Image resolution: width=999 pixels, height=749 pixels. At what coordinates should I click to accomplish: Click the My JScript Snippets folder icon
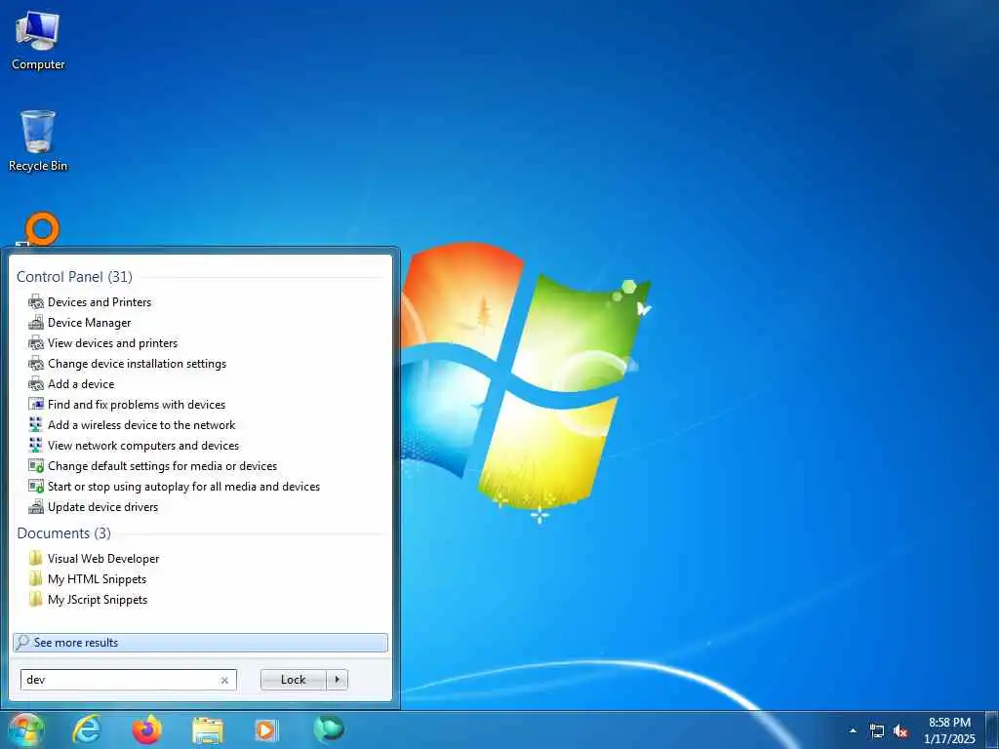point(36,600)
